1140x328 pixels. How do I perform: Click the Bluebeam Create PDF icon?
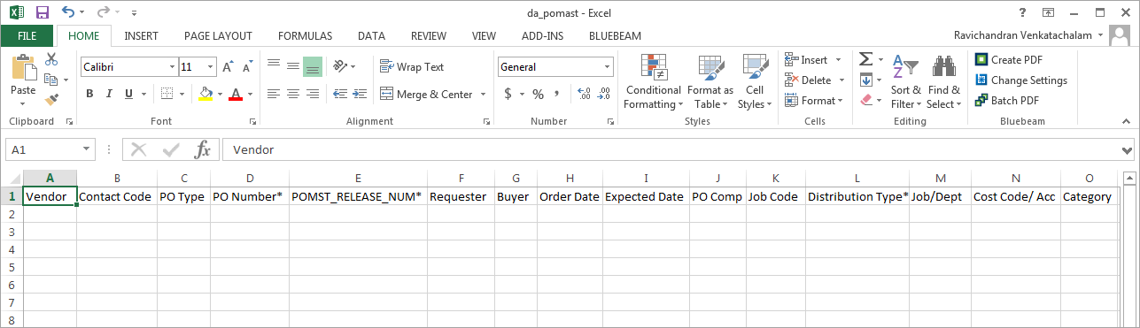pos(981,59)
